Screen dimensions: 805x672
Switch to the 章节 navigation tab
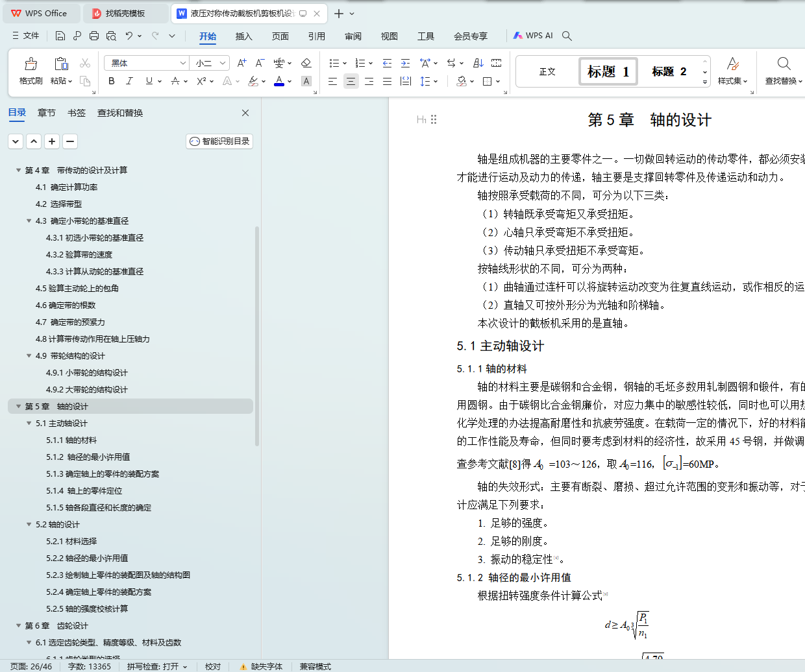[x=47, y=113]
